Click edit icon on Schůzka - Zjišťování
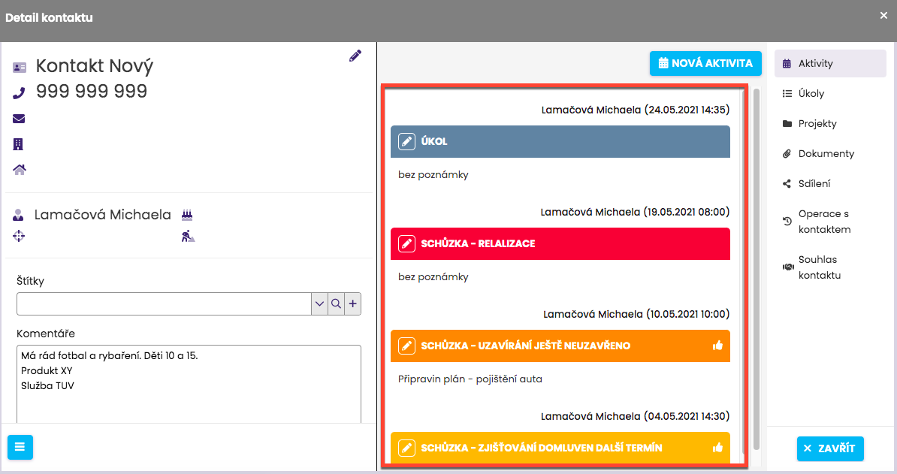Screen dimensions: 897x474 pos(406,448)
